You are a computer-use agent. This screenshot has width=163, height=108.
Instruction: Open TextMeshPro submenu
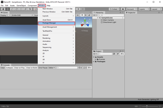(56, 31)
